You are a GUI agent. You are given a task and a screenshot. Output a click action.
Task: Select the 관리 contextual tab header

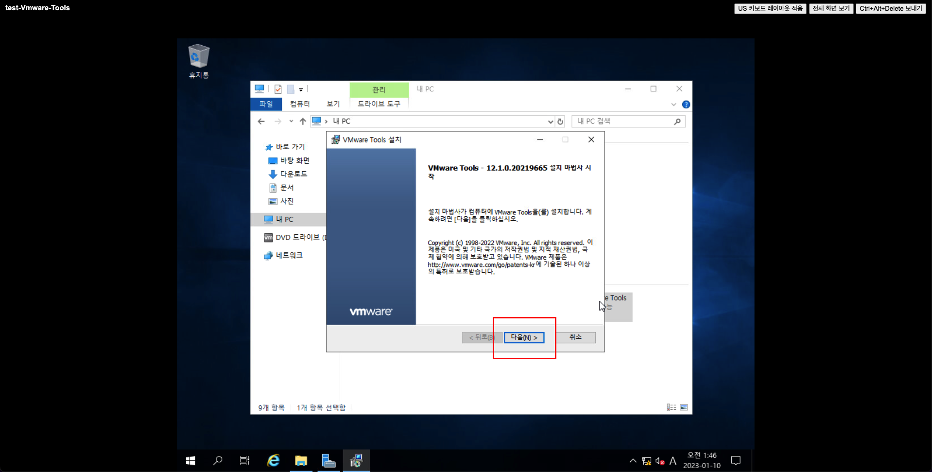coord(379,89)
